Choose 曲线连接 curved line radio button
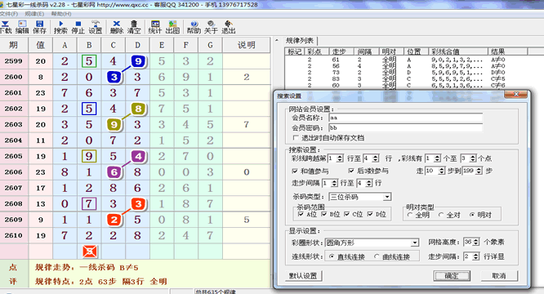Viewport: 544px width, 294px height. 377,256
